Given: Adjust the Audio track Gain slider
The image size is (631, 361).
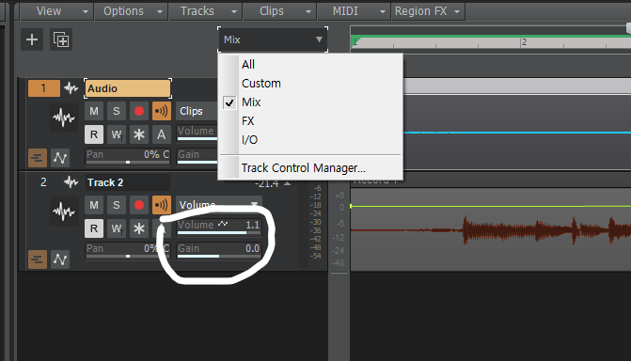Looking at the screenshot, I should (197, 157).
